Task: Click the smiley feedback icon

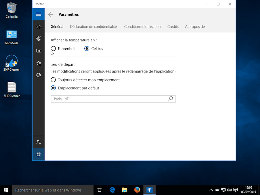Action: [38, 75]
